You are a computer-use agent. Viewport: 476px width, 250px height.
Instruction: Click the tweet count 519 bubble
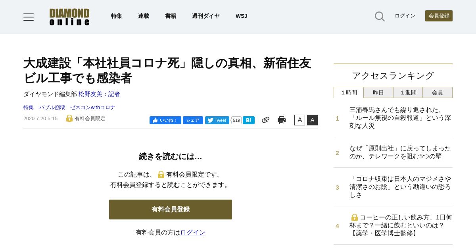coord(236,120)
